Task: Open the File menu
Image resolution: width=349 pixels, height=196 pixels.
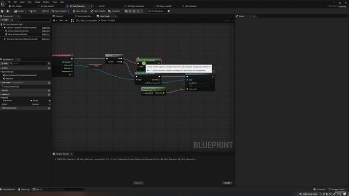Action: click(9, 2)
